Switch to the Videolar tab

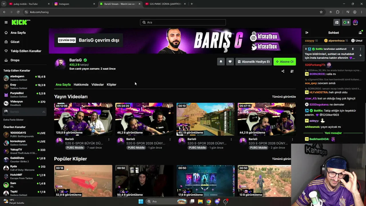98,85
